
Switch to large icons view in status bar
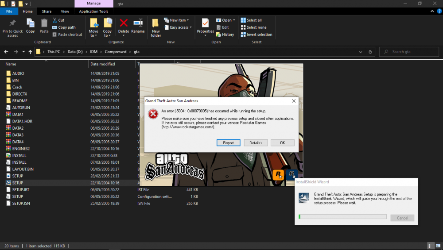[438, 246]
